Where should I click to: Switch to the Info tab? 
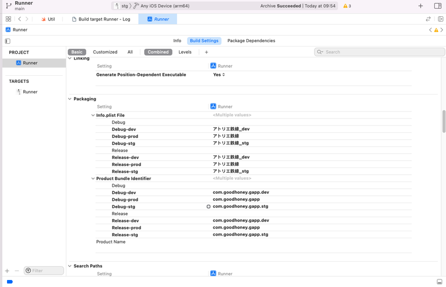pyautogui.click(x=177, y=41)
